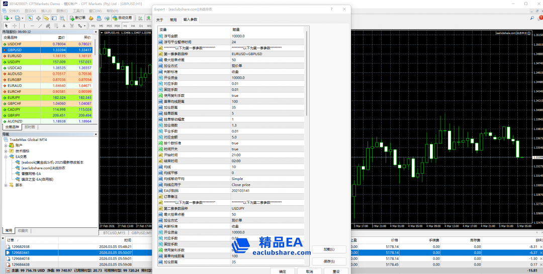Switch to the 常用 tab in Expert dialog

point(173,20)
